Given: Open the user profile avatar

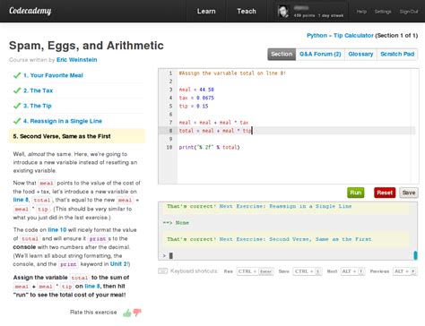Looking at the screenshot, I should [x=283, y=12].
